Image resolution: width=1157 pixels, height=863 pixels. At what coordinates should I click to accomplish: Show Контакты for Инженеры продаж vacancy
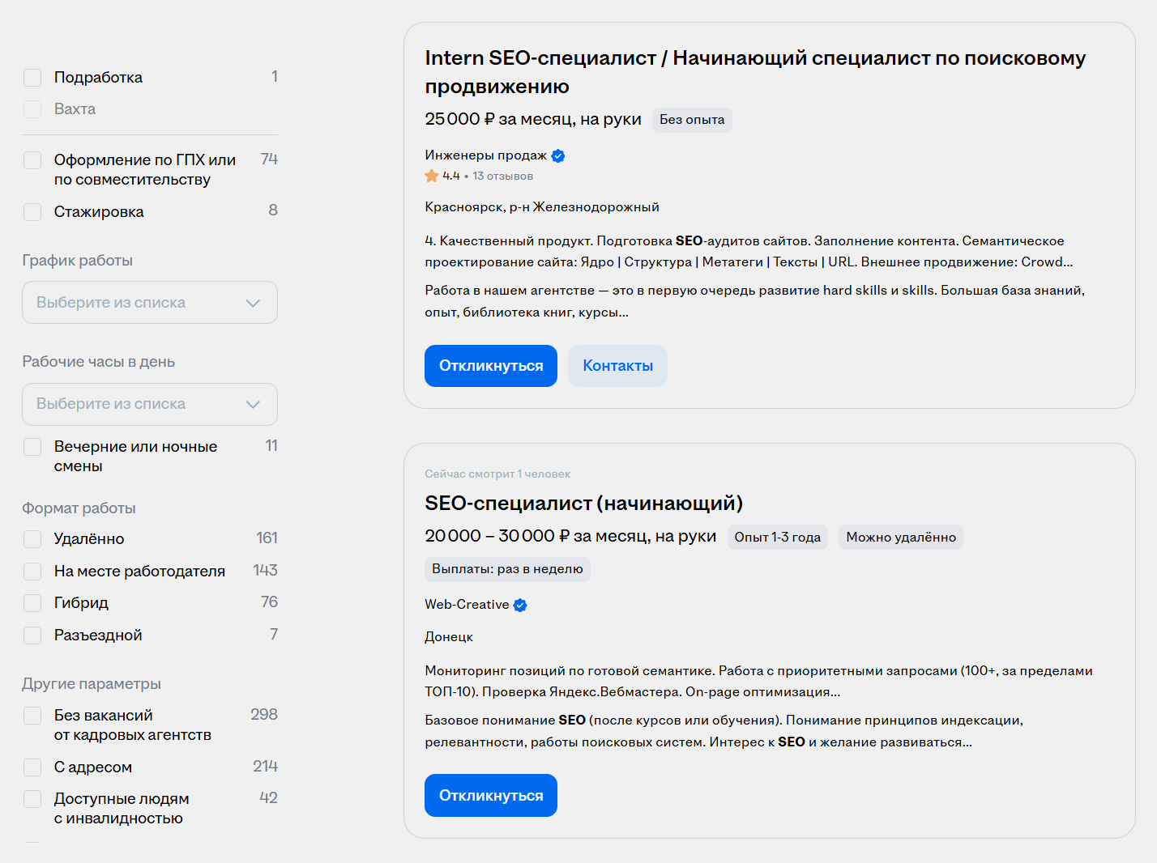coord(617,366)
